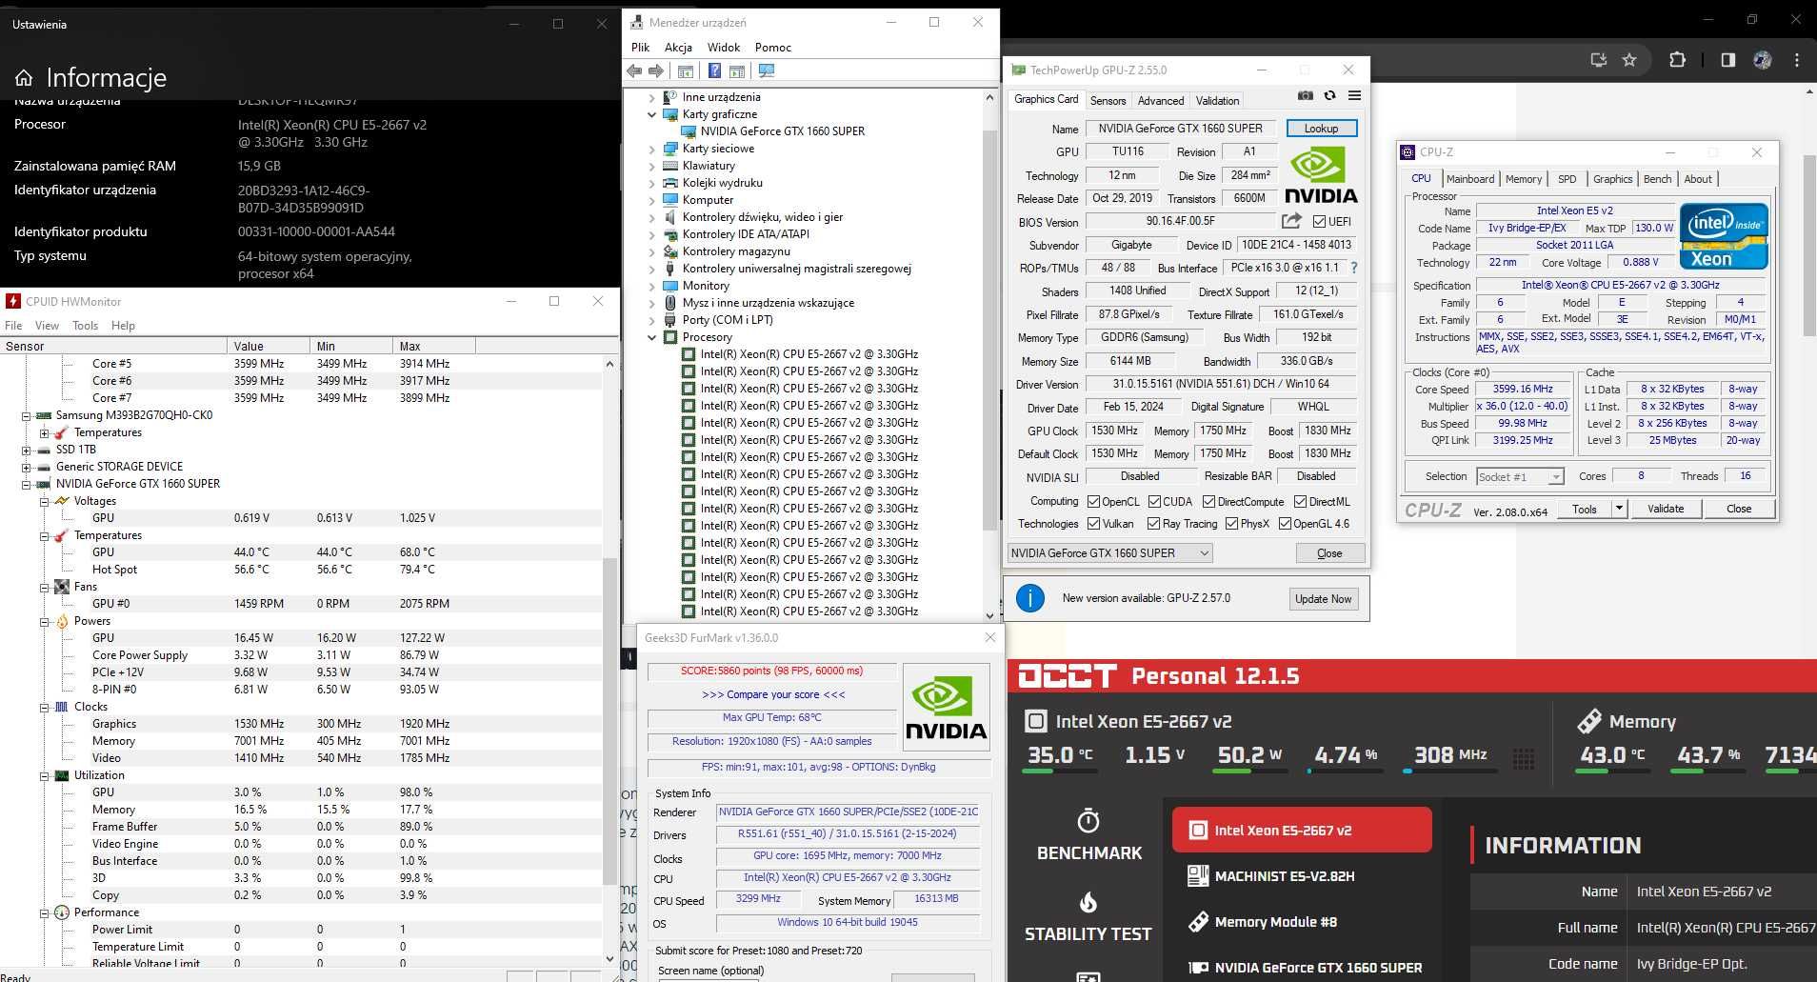The image size is (1817, 982).
Task: Click the NVIDIA logo in GPU-Z
Action: click(1321, 175)
